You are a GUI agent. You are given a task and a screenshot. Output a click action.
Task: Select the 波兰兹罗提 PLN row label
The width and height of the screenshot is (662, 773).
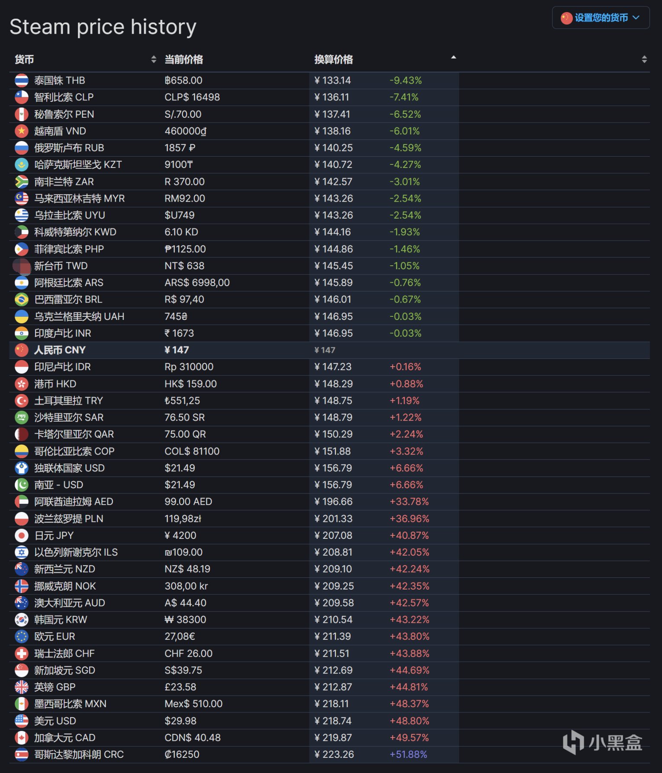(69, 519)
